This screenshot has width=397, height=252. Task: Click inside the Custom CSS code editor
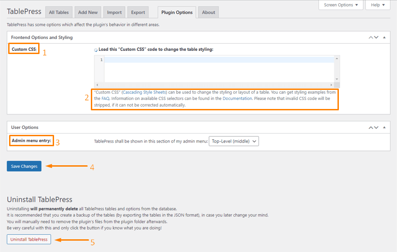pyautogui.click(x=219, y=69)
